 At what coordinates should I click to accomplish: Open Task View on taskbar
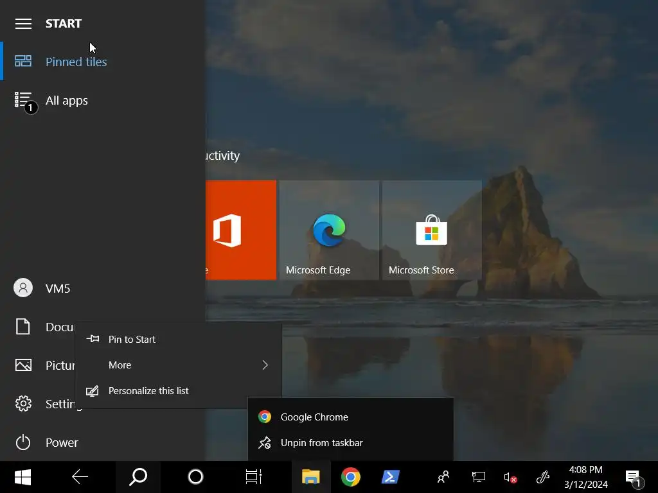[x=253, y=477]
